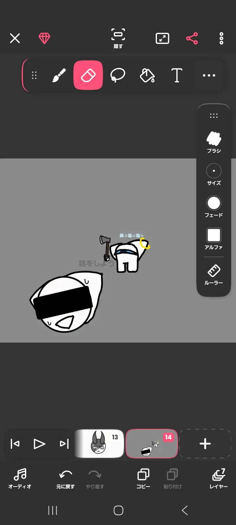Image resolution: width=236 pixels, height=525 pixels.
Task: Add a new frame with plus
Action: click(x=205, y=444)
